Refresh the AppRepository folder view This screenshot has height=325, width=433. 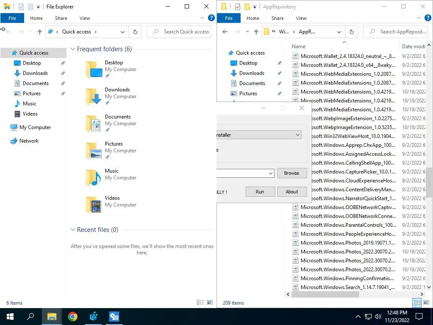[x=351, y=32]
